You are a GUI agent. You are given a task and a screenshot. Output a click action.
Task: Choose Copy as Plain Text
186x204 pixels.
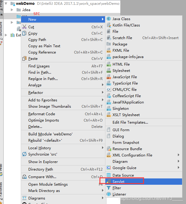pos(63,46)
